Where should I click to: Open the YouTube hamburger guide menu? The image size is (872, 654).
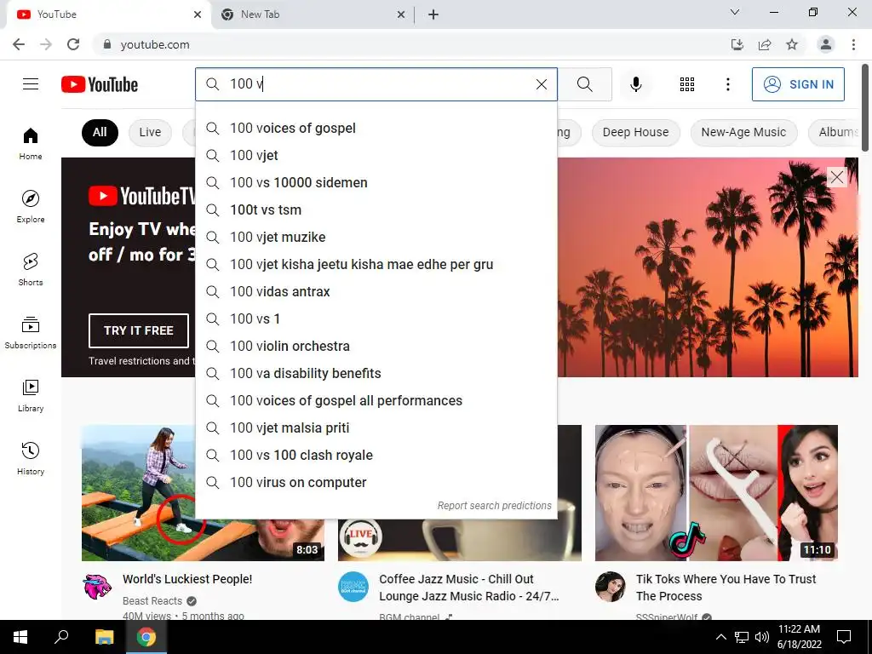point(31,84)
